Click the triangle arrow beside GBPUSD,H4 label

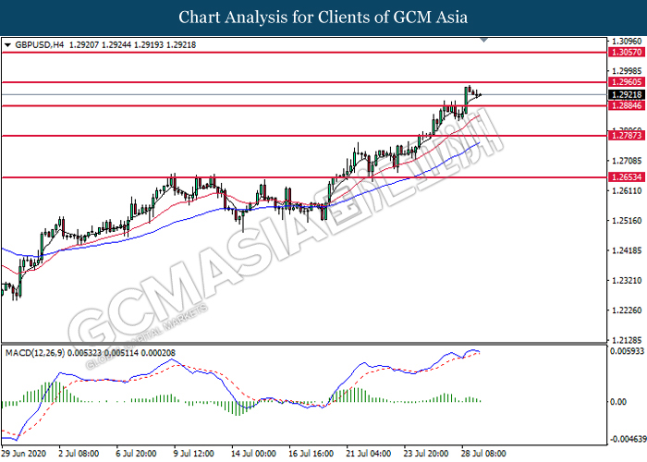click(x=8, y=43)
